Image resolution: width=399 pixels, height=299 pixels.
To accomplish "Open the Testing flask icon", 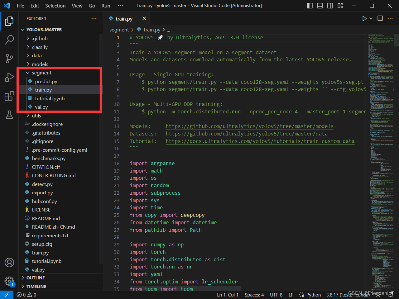I will 9,115.
